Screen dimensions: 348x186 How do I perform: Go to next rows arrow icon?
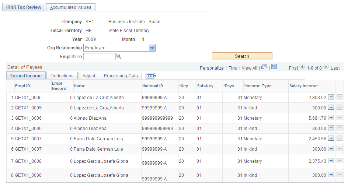(x=326, y=67)
